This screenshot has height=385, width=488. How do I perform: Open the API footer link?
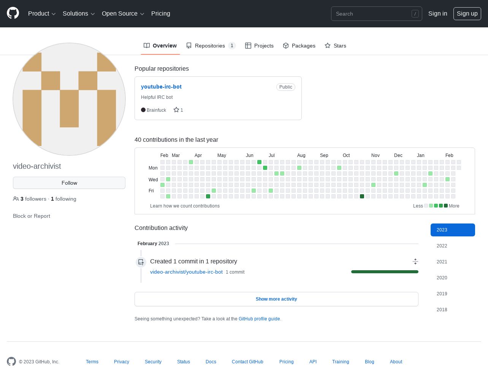pos(313,362)
